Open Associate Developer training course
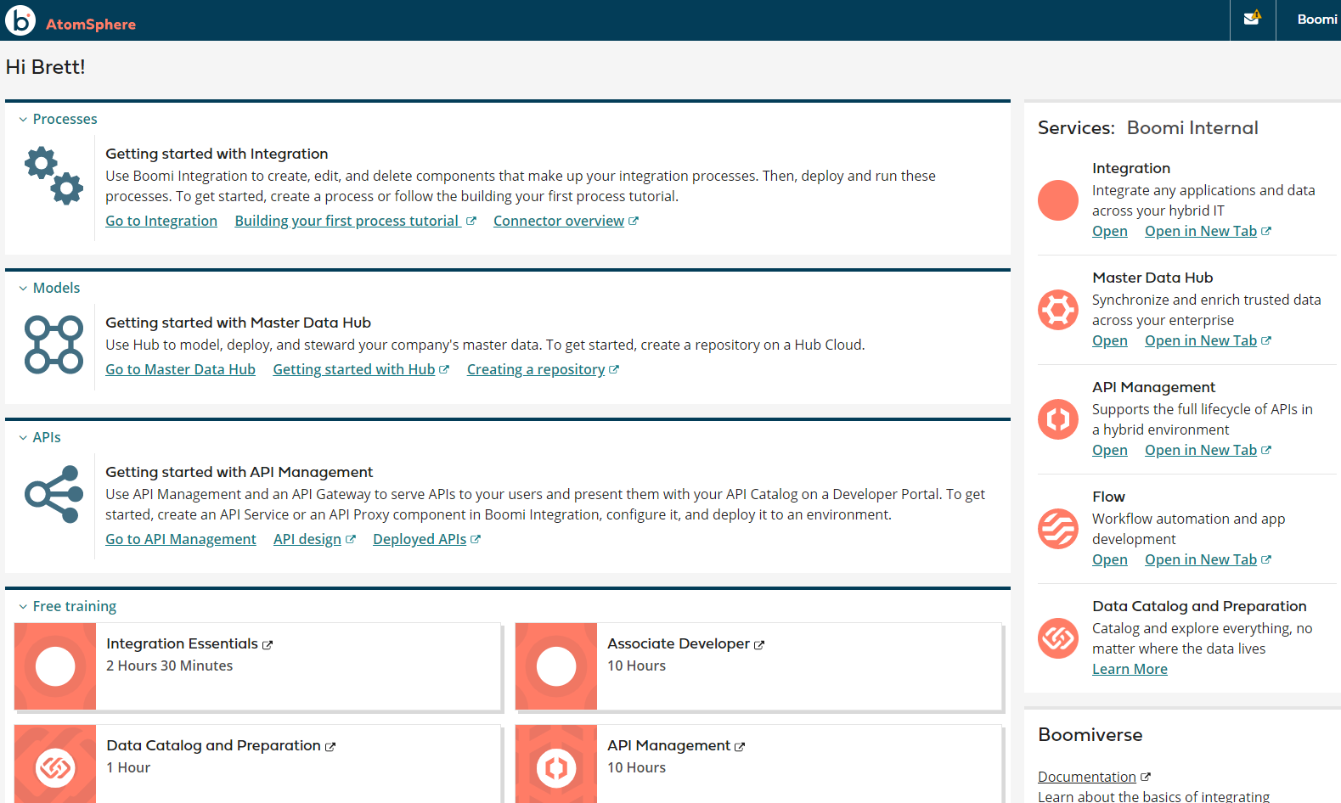This screenshot has width=1341, height=803. (x=679, y=643)
